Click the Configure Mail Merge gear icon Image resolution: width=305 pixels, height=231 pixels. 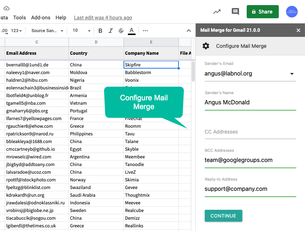[x=206, y=46]
